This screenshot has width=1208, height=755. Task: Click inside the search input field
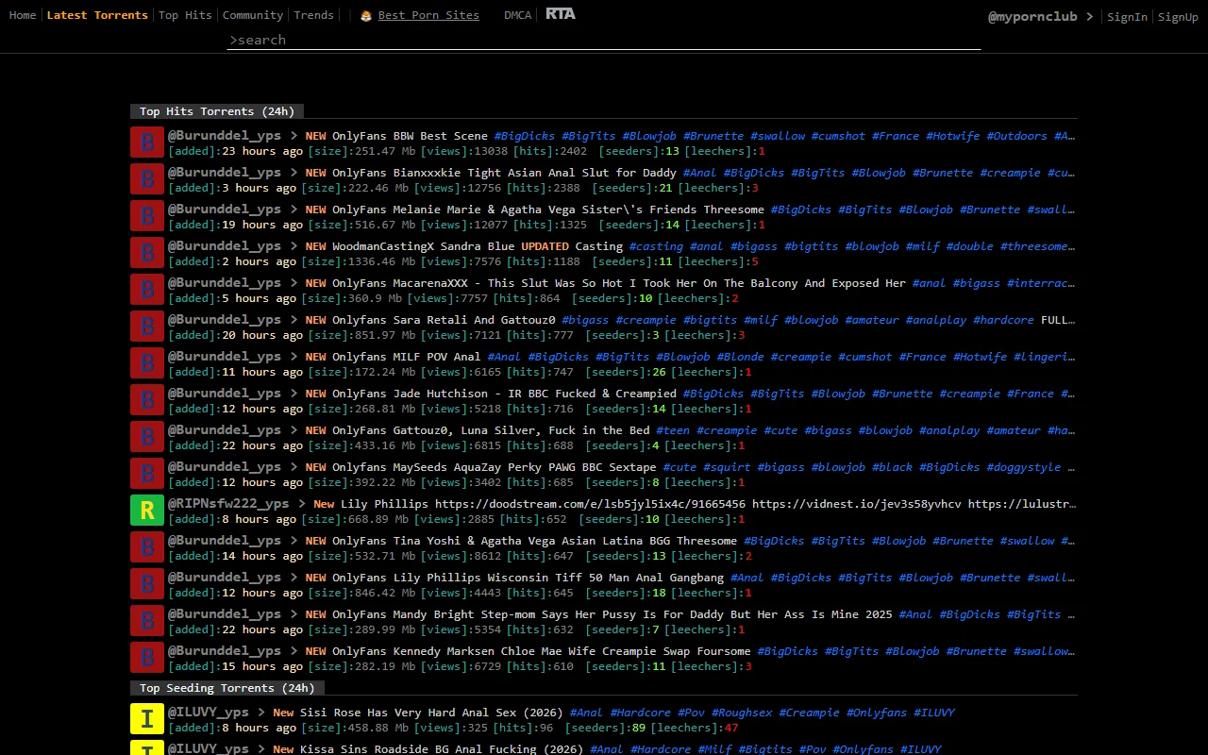coord(604,40)
